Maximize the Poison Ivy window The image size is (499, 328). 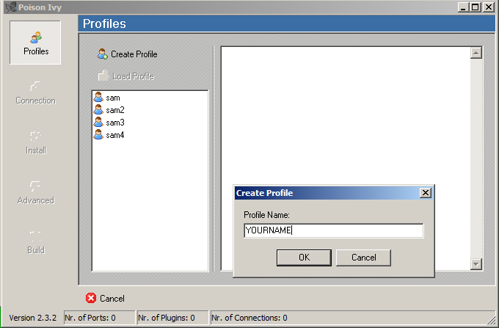(x=475, y=7)
